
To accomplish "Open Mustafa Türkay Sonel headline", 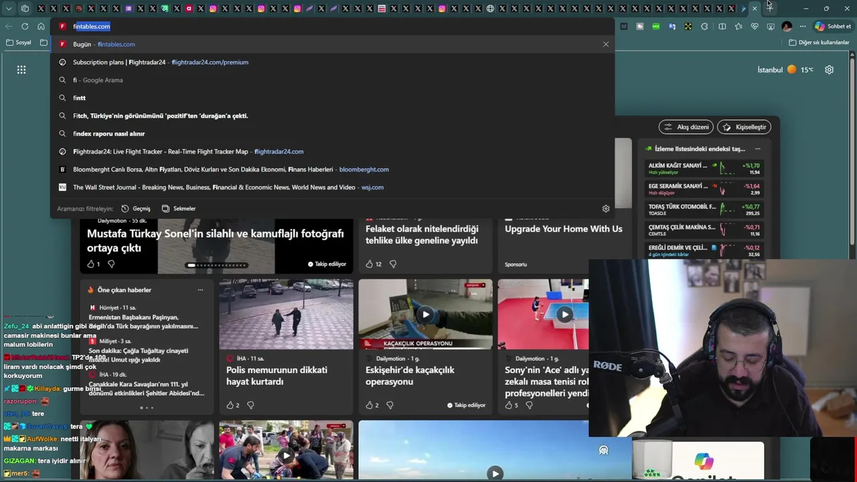I will point(215,240).
